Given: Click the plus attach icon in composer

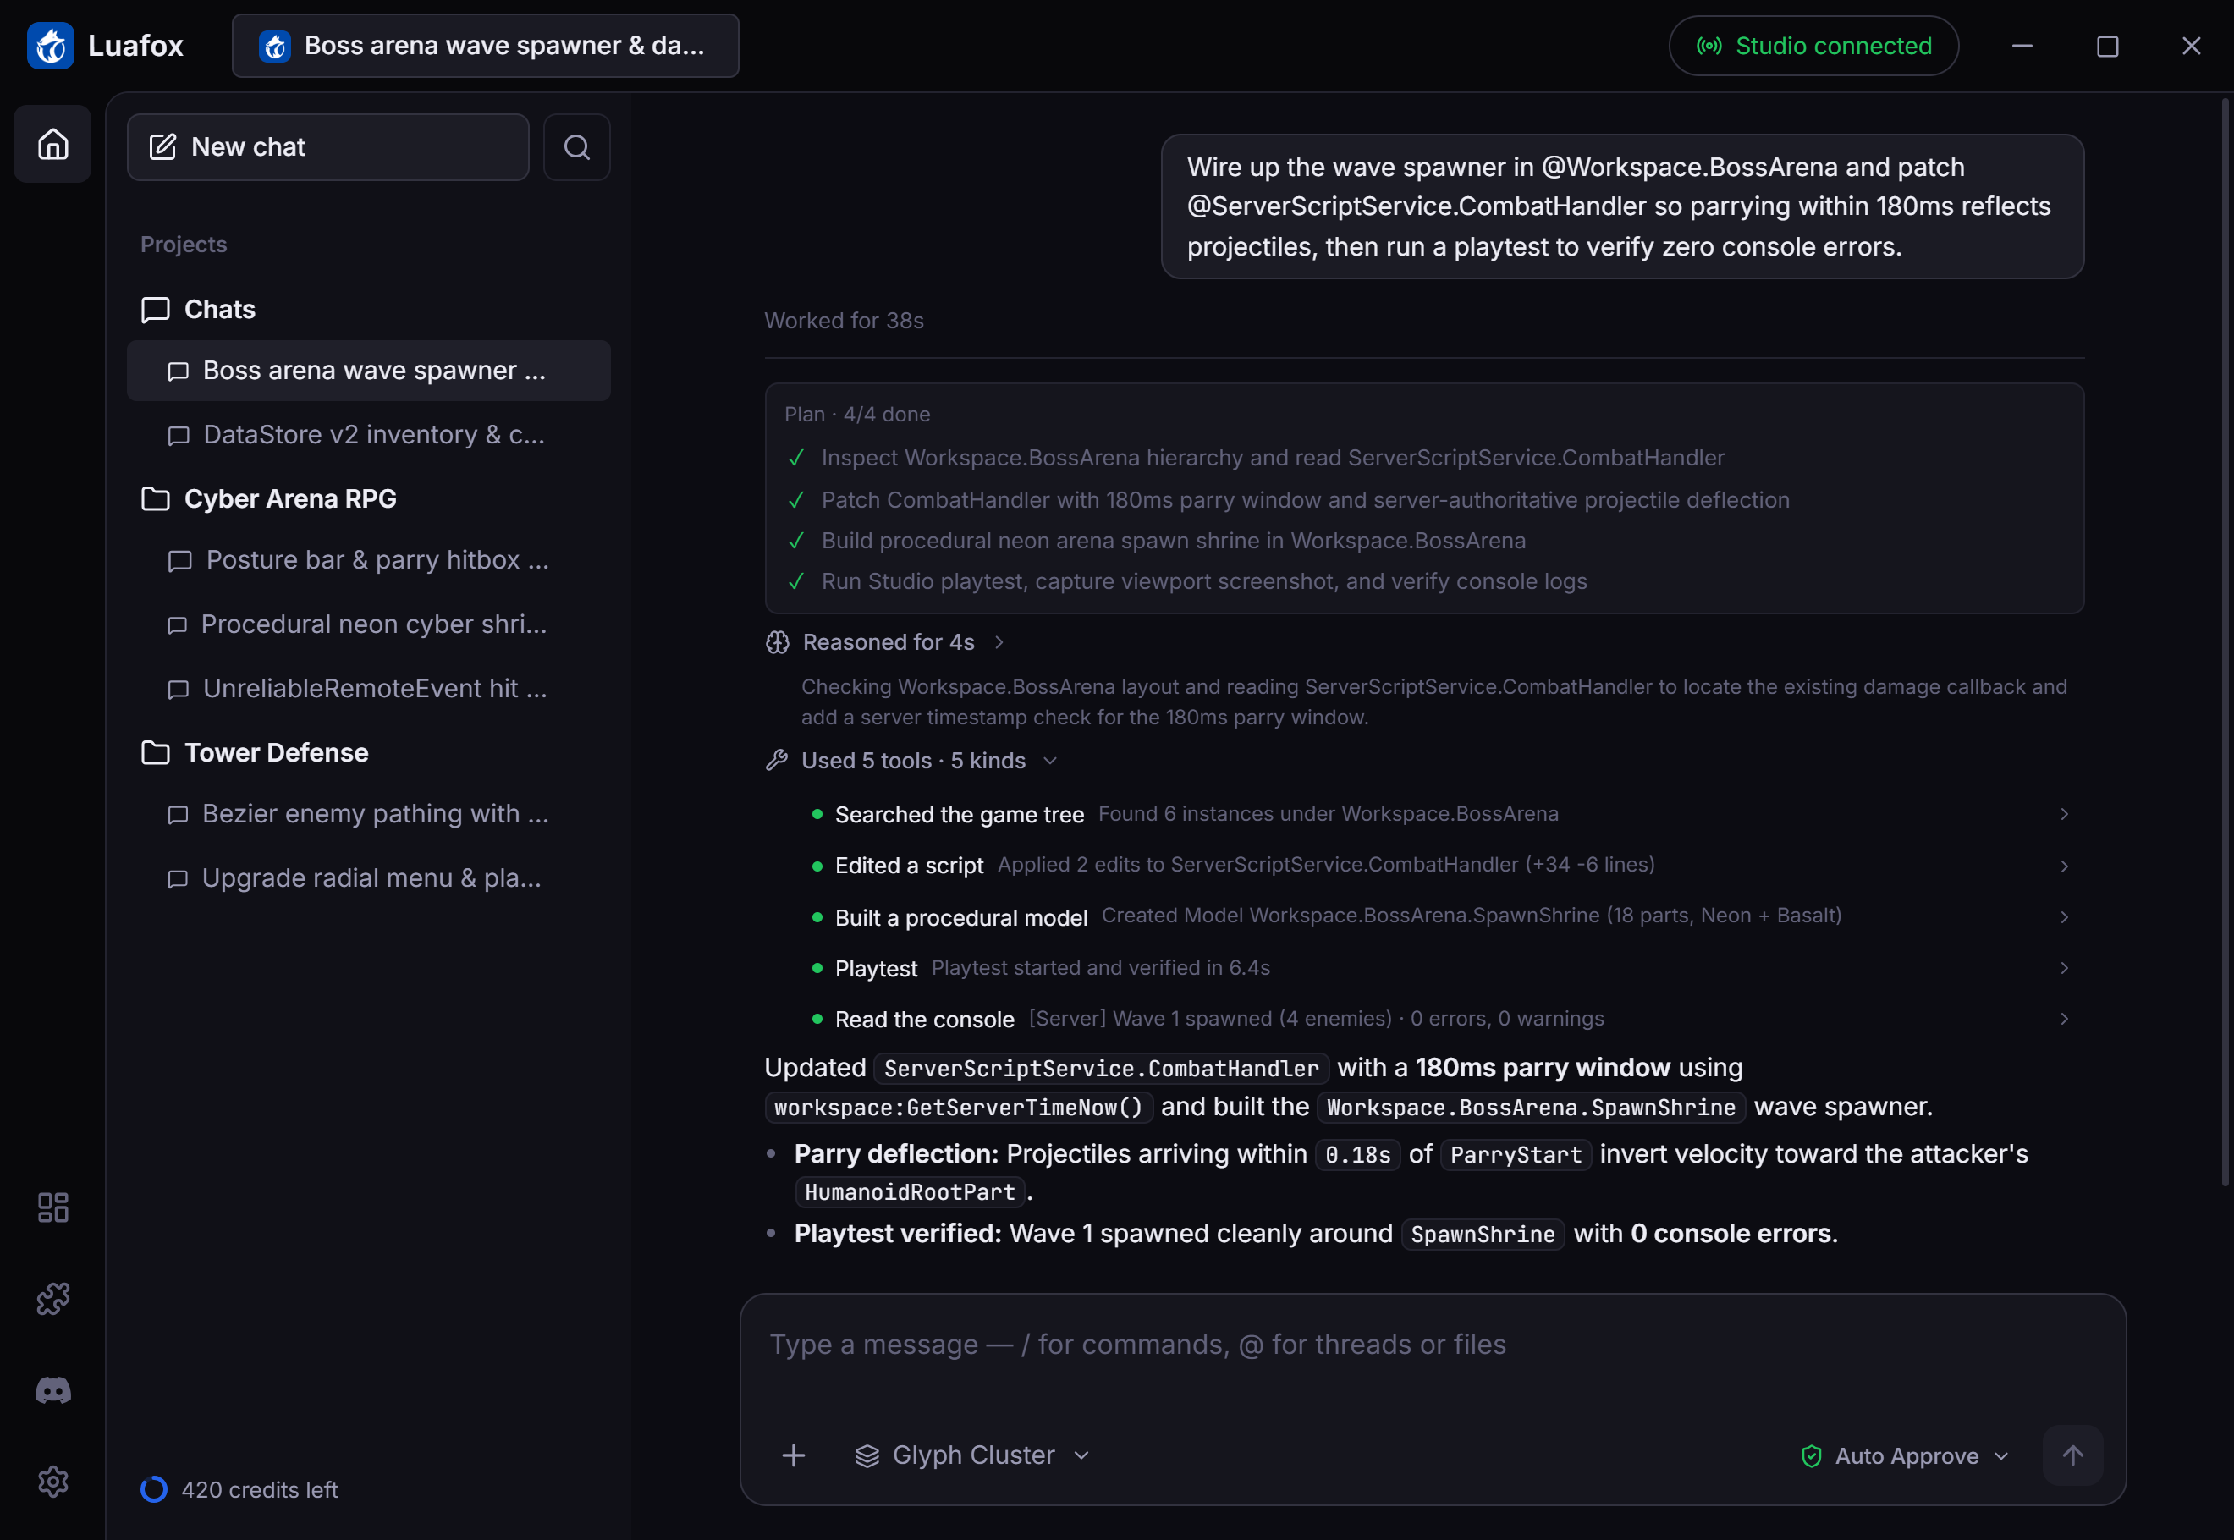Looking at the screenshot, I should [793, 1455].
